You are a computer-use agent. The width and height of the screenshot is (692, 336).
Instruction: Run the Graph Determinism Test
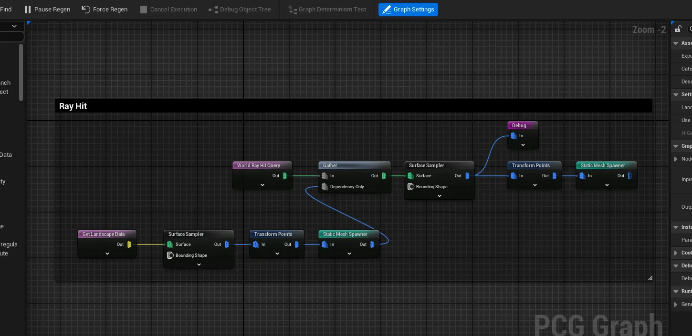(x=327, y=10)
